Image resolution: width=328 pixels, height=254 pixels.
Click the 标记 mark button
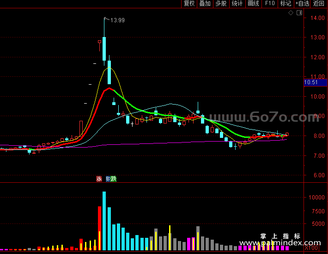point(286,4)
